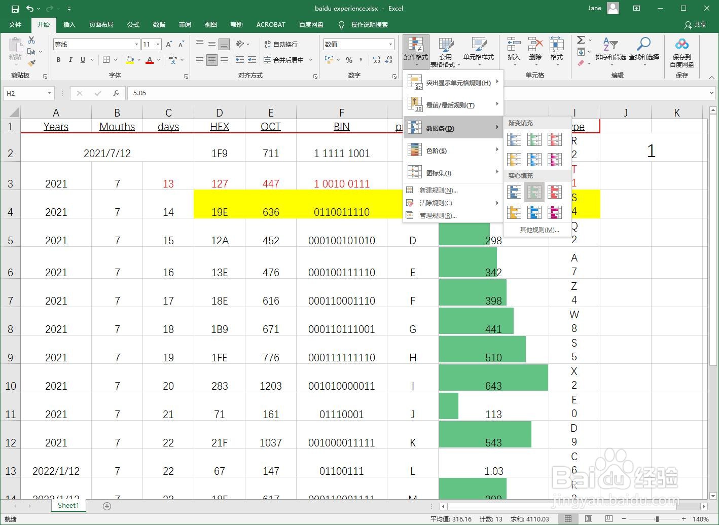The width and height of the screenshot is (719, 525).
Task: Select orange gradient fill data bar
Action: click(514, 160)
